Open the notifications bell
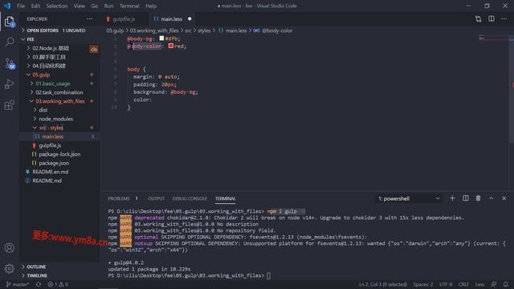Screen dimensions: 514x289 point(506,284)
